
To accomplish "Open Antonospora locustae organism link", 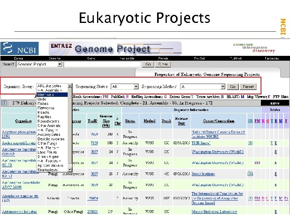I will click(x=19, y=212).
